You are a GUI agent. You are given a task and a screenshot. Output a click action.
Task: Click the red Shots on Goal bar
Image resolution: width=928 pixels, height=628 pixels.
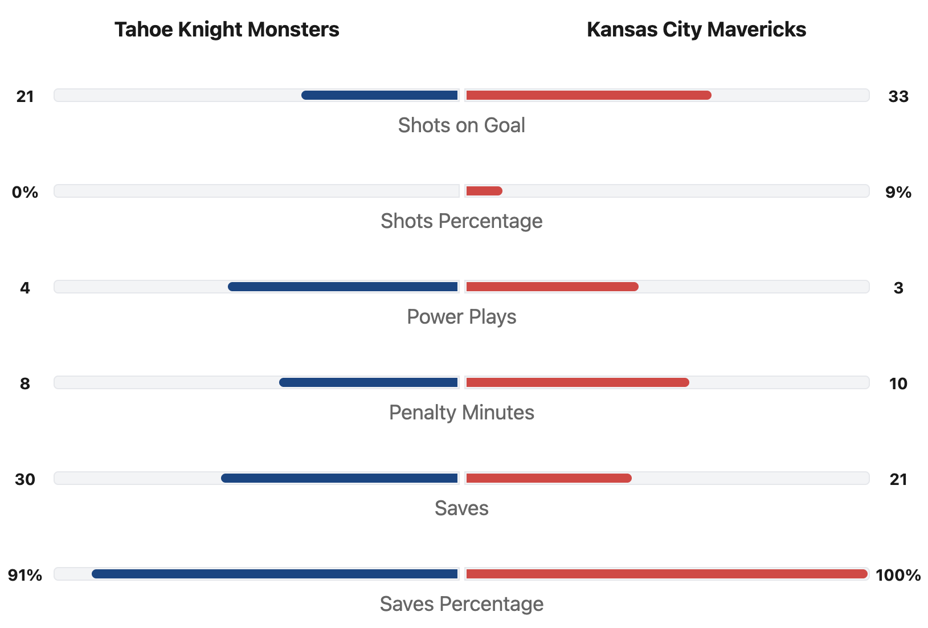[588, 95]
